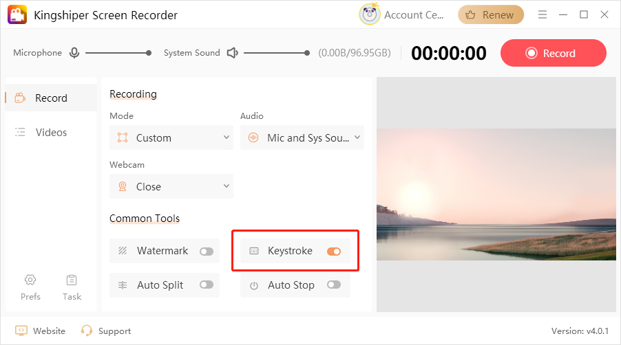Close the Kingshiper window
The width and height of the screenshot is (621, 345).
point(604,14)
